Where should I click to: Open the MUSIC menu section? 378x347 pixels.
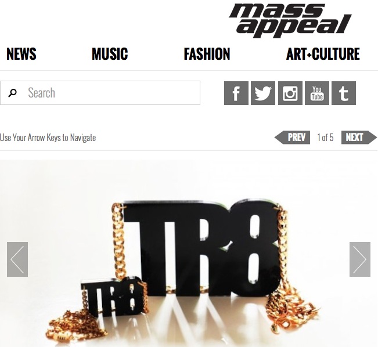(x=110, y=54)
